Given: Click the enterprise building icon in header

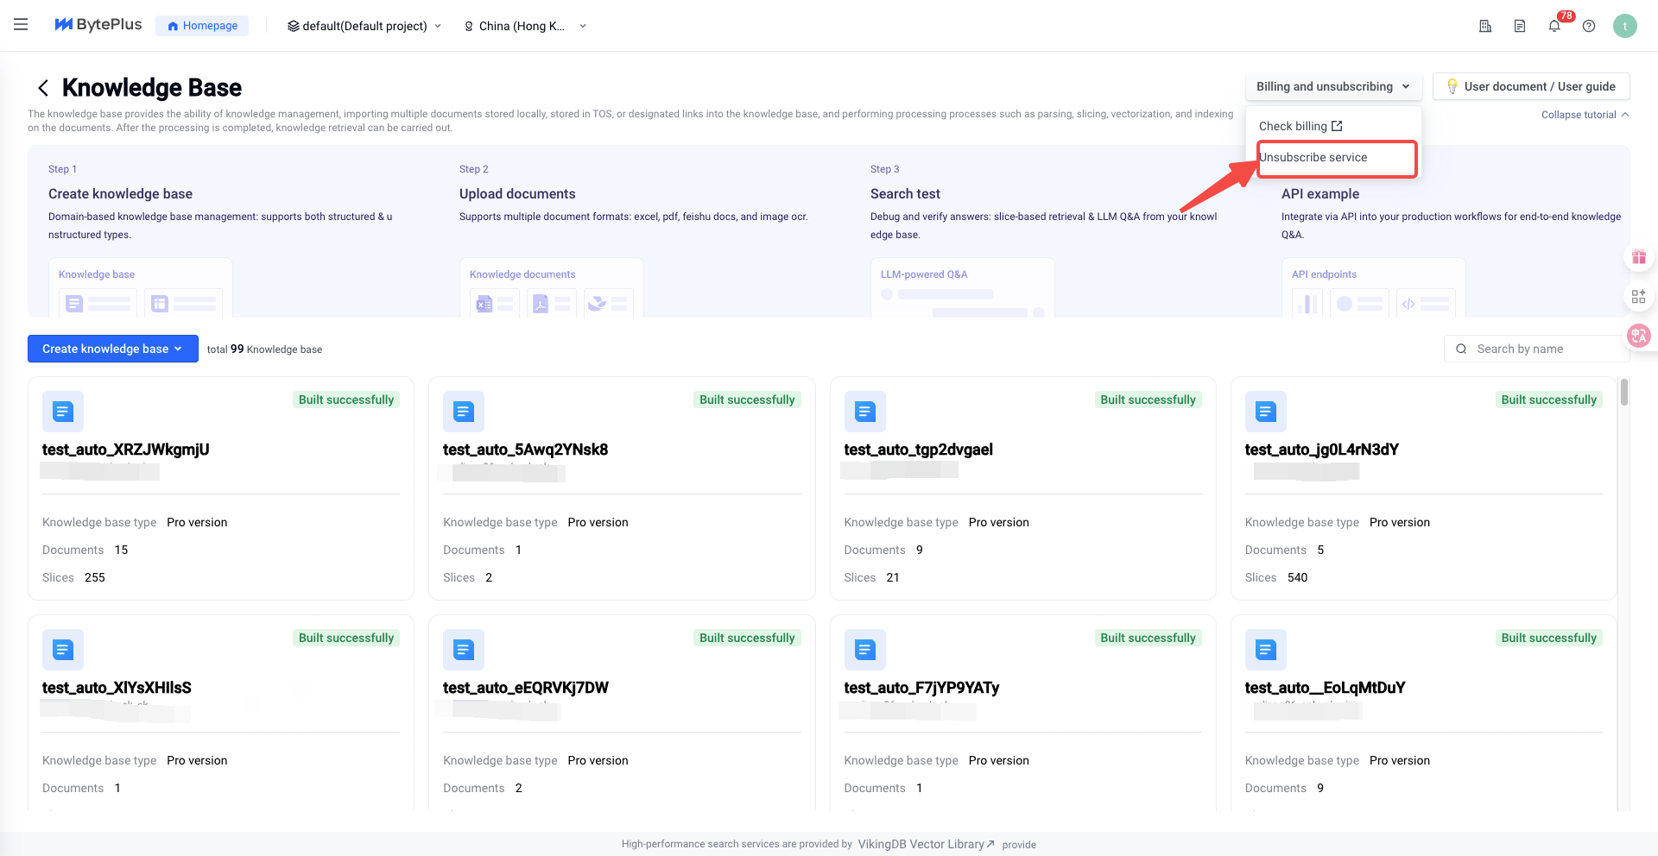Looking at the screenshot, I should (1485, 26).
